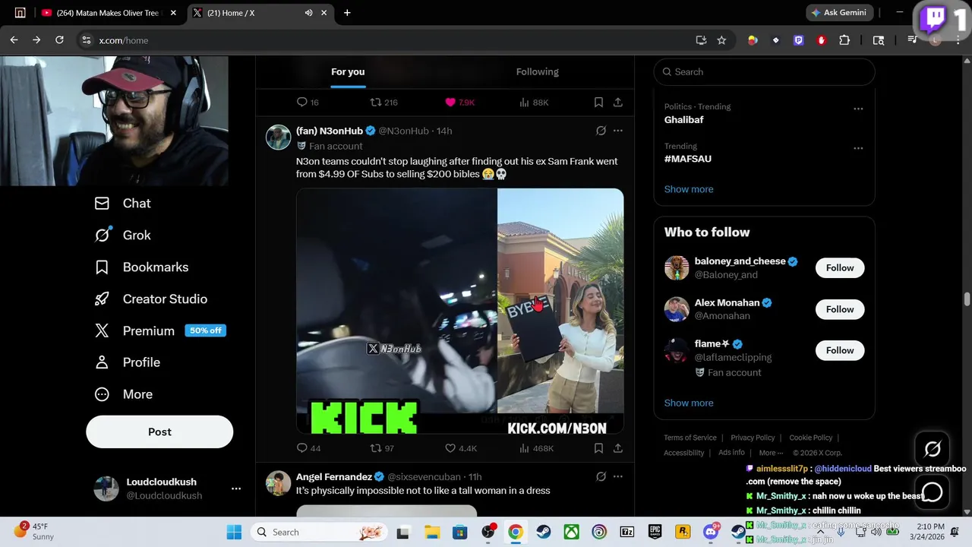The height and width of the screenshot is (547, 972).
Task: Click the @sixsevencuban handle
Action: pyautogui.click(x=424, y=476)
